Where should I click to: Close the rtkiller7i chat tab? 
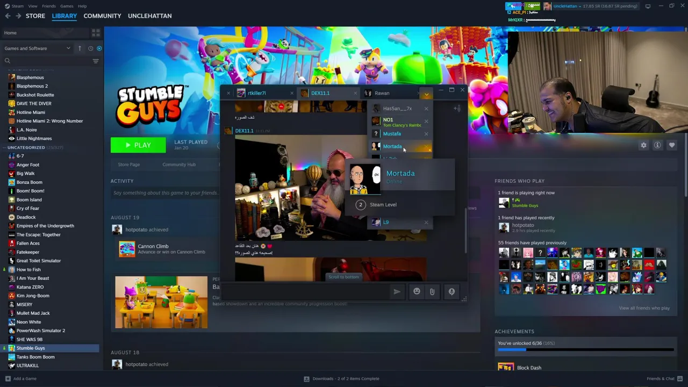[292, 93]
